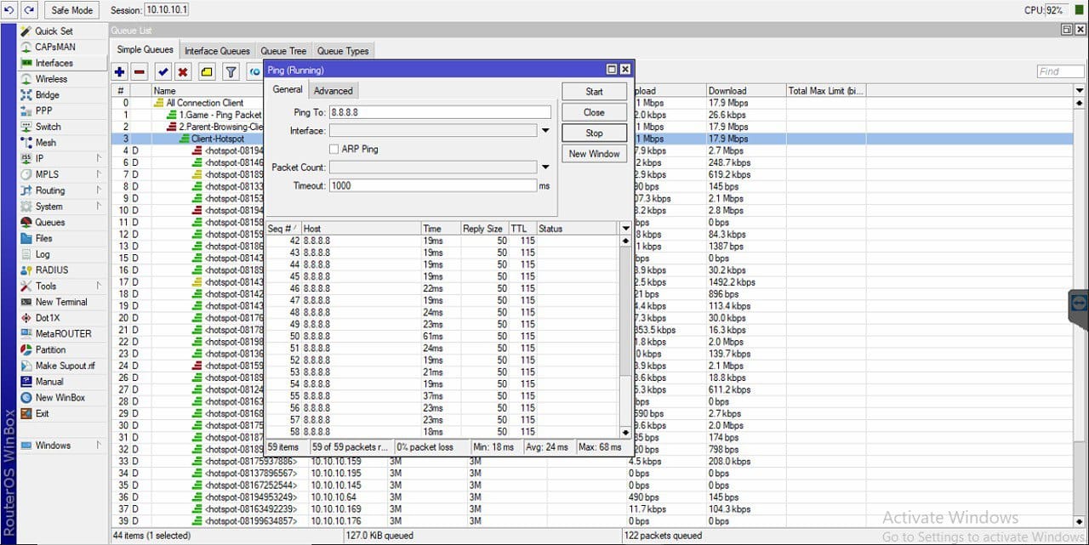Click Queue List vertical scrollbar
Viewport: 1089px width, 545px height.
click(x=1080, y=311)
